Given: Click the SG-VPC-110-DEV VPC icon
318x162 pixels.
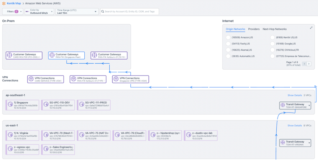Looking at the screenshot, I should pyautogui.click(x=46, y=104).
